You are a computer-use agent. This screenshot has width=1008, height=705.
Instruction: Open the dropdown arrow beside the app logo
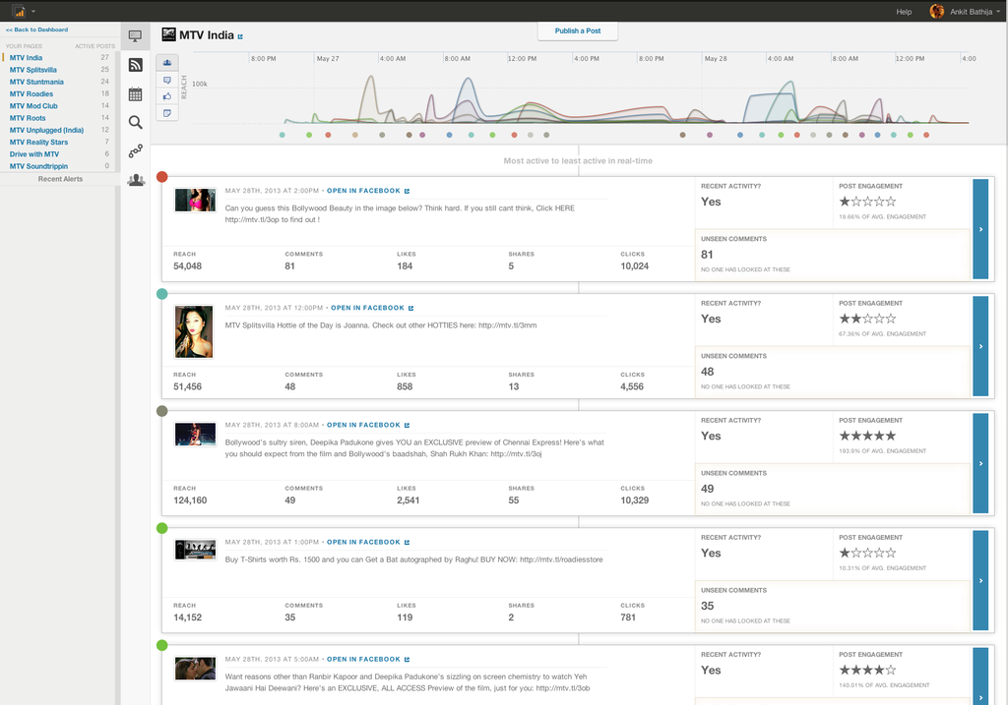click(x=33, y=12)
